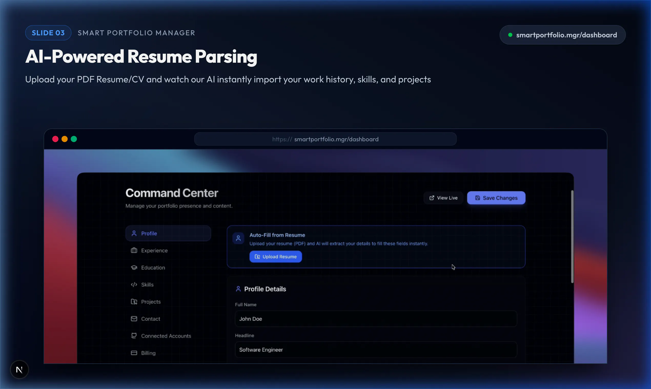Click the folder icon on Upload Resume
The height and width of the screenshot is (389, 651).
(x=257, y=257)
